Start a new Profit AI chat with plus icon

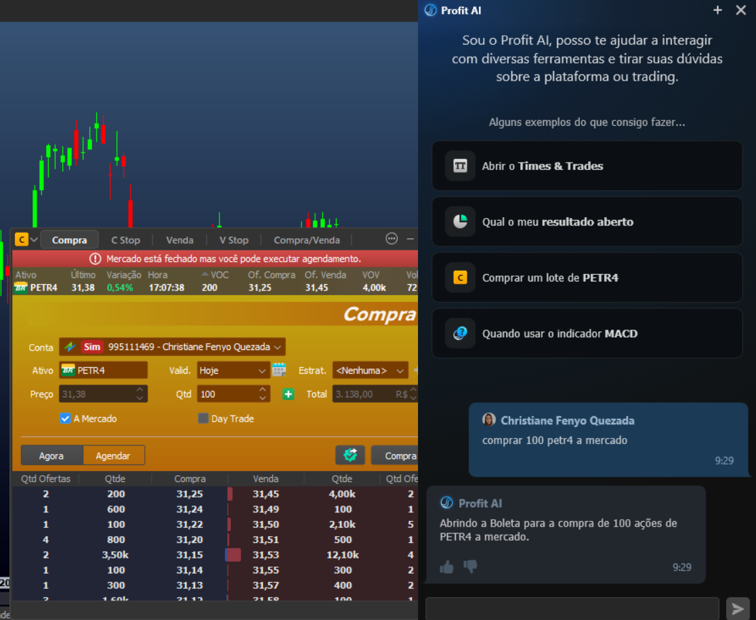coord(717,10)
